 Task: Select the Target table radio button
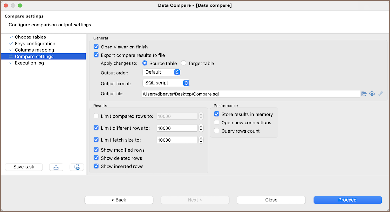pos(184,63)
